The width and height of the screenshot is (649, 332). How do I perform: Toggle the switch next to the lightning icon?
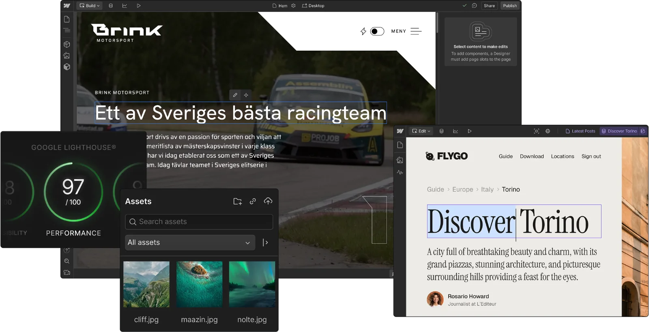pyautogui.click(x=377, y=31)
